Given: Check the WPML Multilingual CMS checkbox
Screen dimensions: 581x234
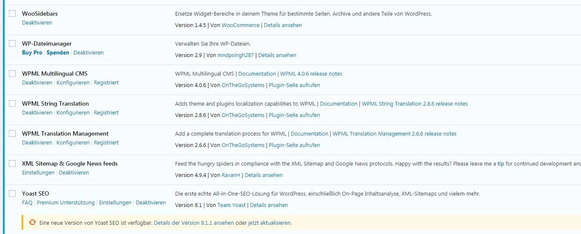Looking at the screenshot, I should pos(12,73).
